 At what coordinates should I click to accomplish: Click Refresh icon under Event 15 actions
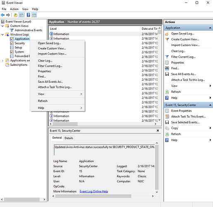(x=167, y=134)
